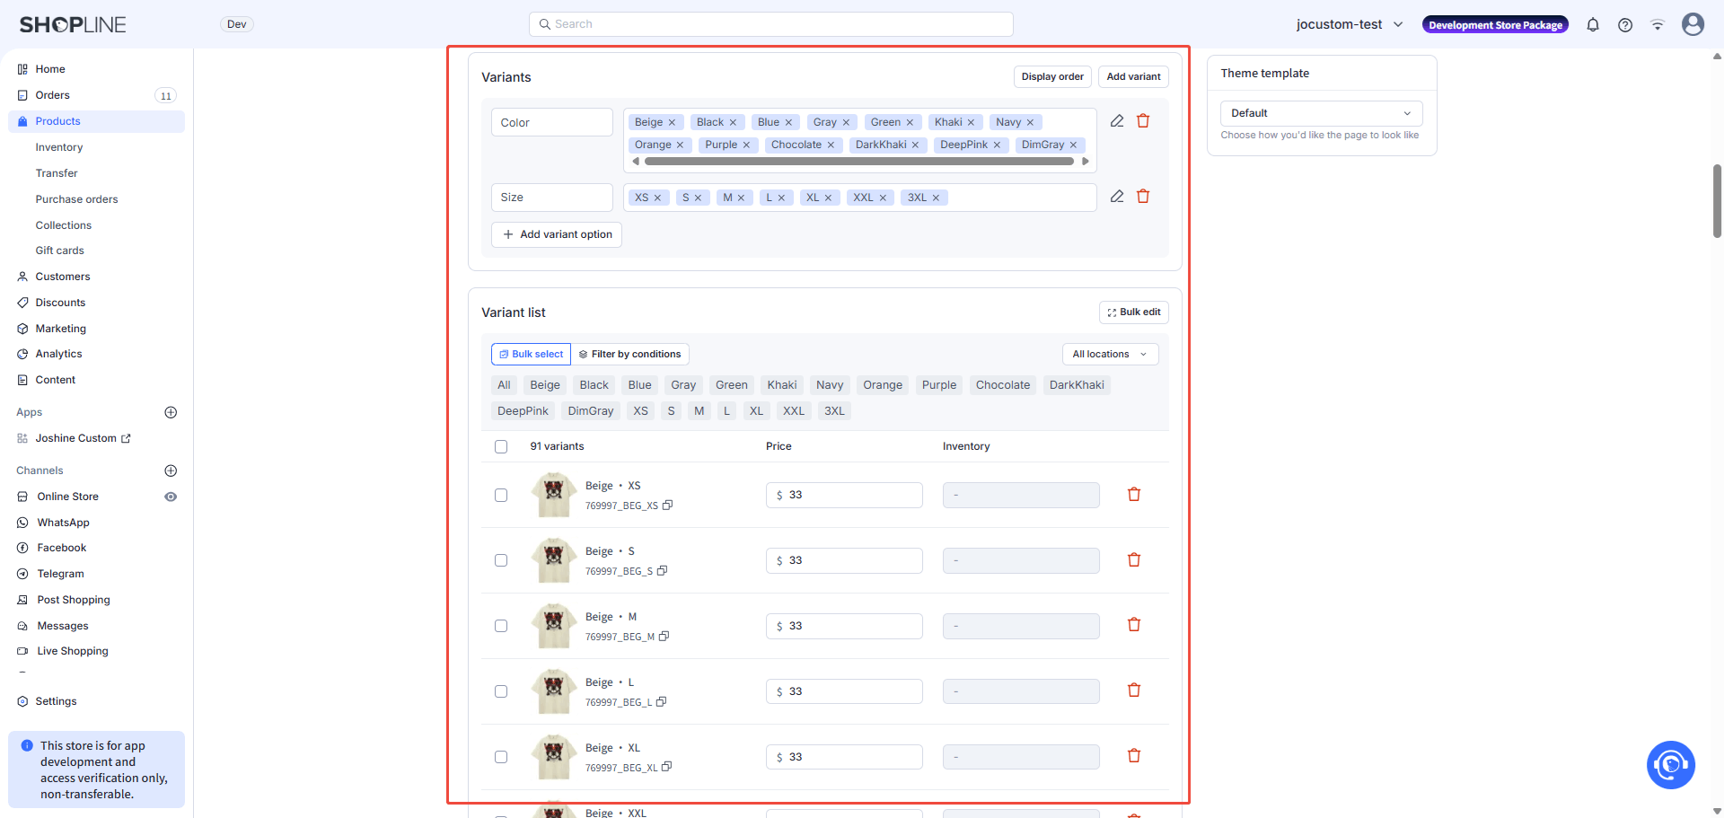
Task: Copy the SKU 769997_BEG_S
Action: tap(662, 571)
